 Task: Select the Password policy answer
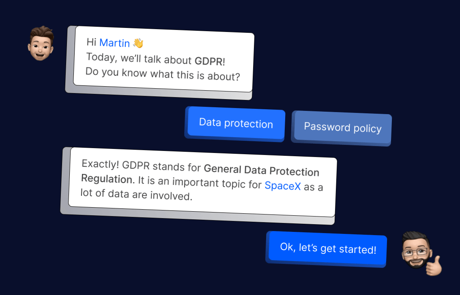[343, 128]
